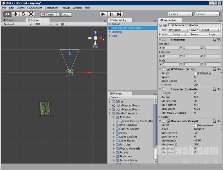Screen dimensions: 223x170
Task: Click the prefab Select button
Action: tap(177, 34)
